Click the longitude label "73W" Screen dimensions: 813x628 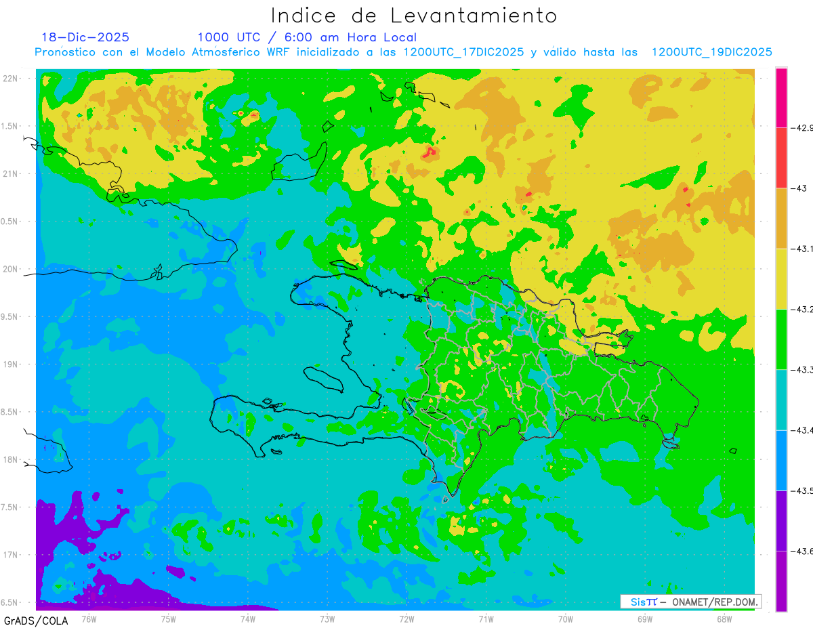click(327, 619)
